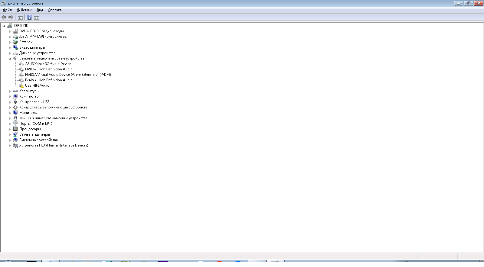Viewport: 484px width, 267px height.
Task: Expand the Клавиатуры node
Action: point(10,91)
